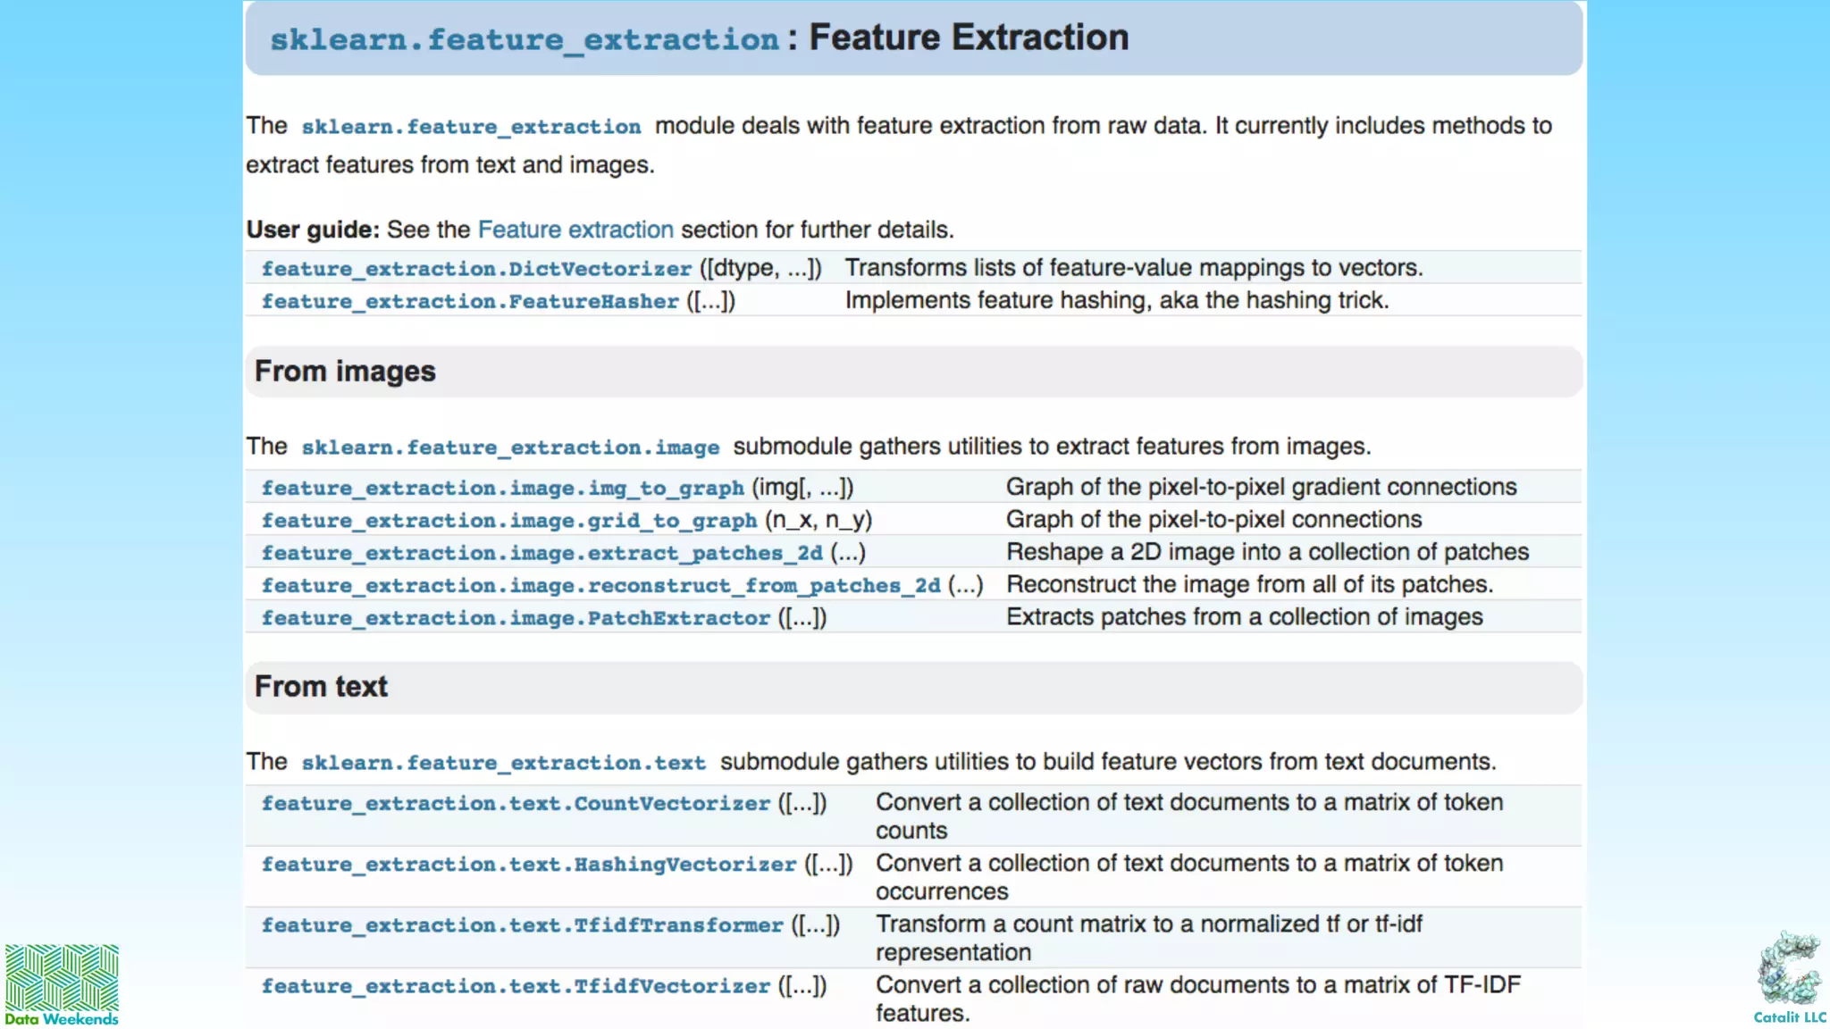Open the Feature extraction user guide link
This screenshot has height=1029, width=1830.
575,230
